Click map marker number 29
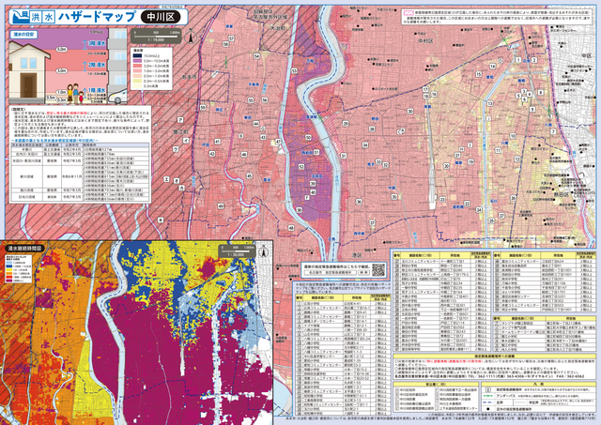Screen dimensions: 601x425 coord(346,123)
